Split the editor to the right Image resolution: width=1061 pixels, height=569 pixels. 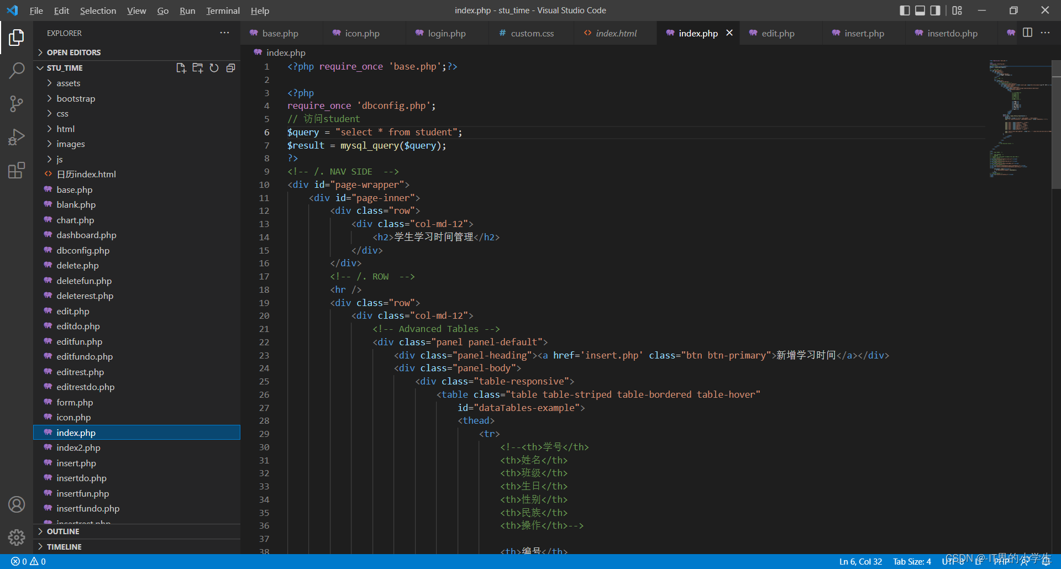coord(1027,33)
